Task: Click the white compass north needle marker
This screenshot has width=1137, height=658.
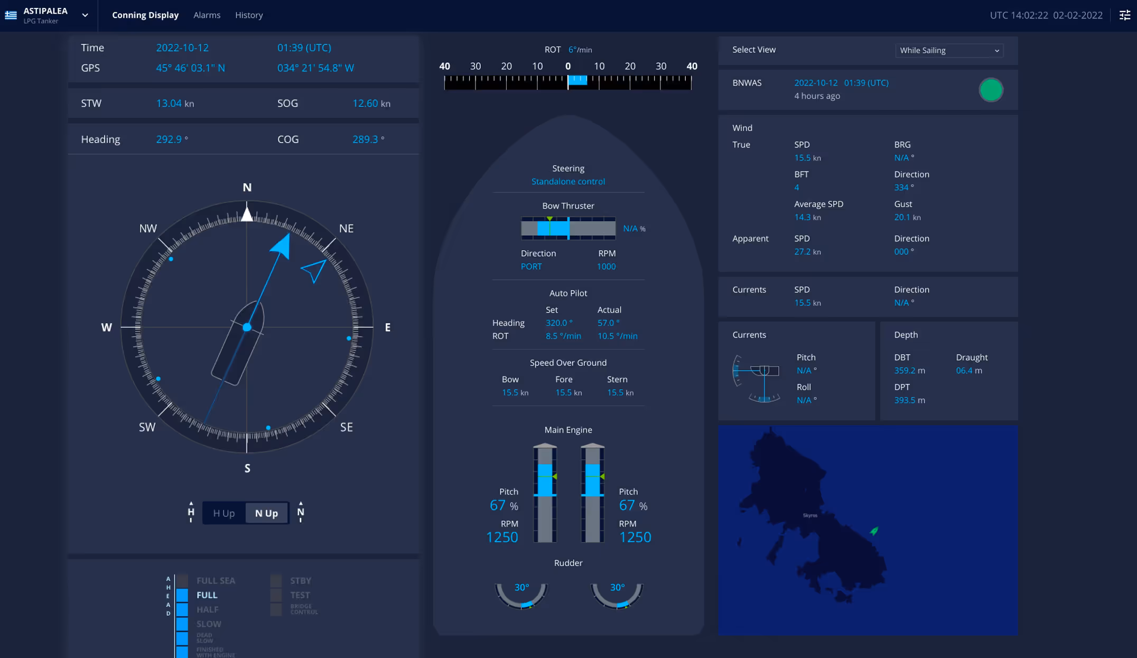Action: tap(247, 214)
